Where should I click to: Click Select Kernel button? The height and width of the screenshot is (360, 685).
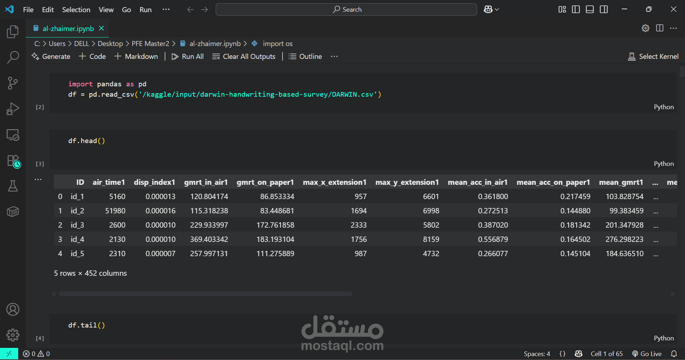tap(653, 56)
